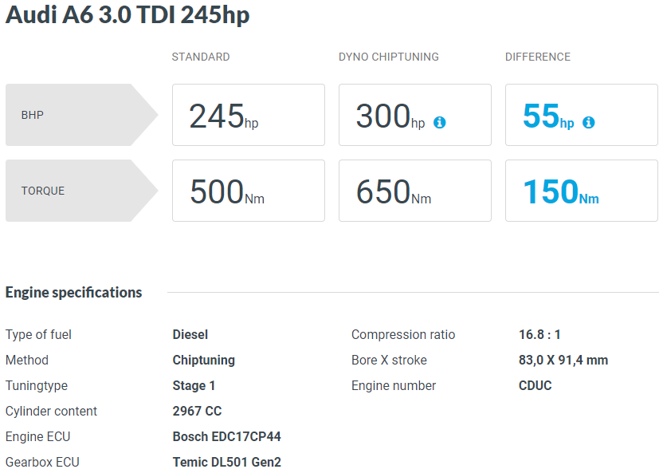The height and width of the screenshot is (473, 663).
Task: Click the info icon next to 300hp
Action: coord(439,122)
